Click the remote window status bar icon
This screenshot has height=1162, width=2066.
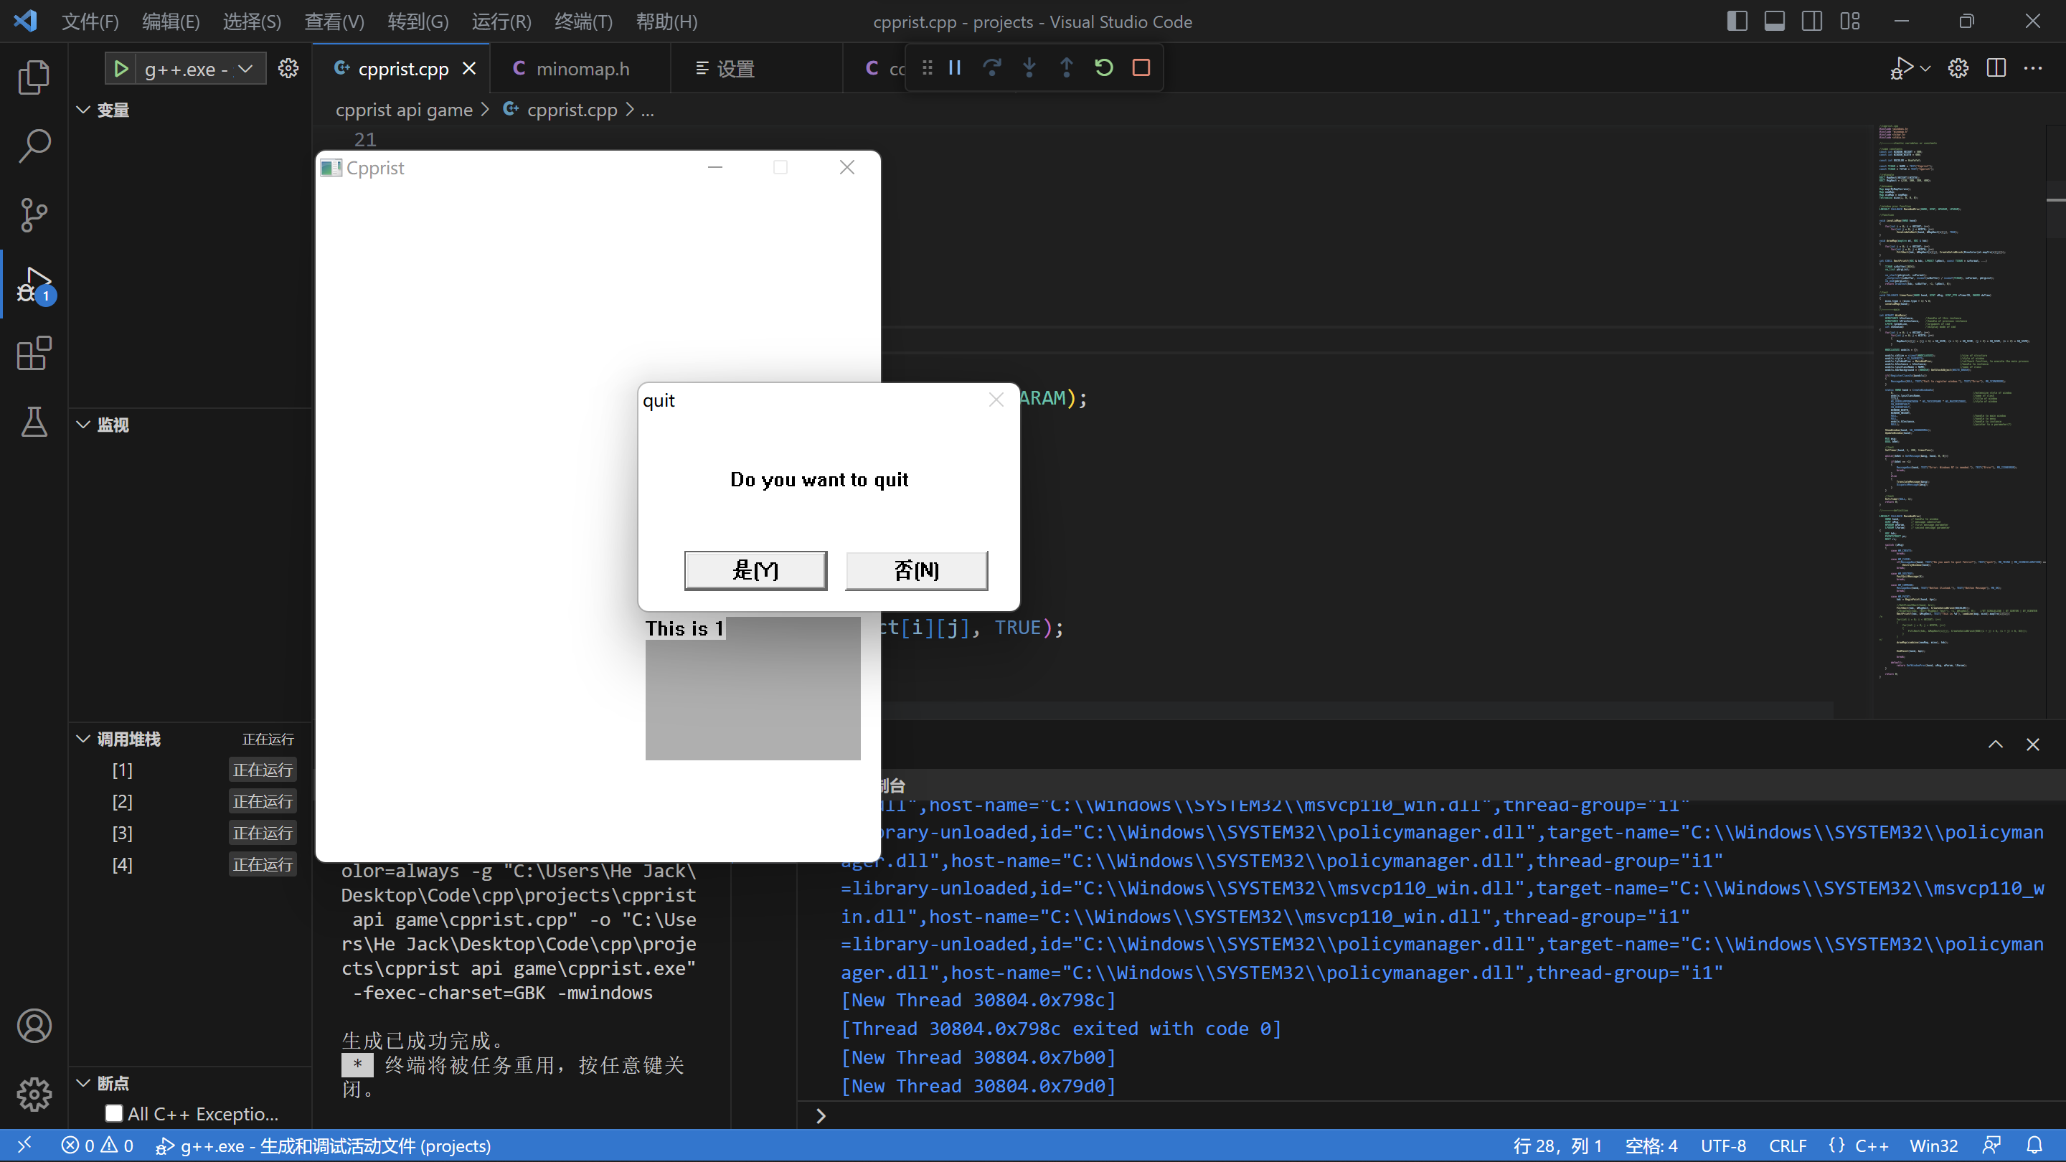pyautogui.click(x=24, y=1146)
